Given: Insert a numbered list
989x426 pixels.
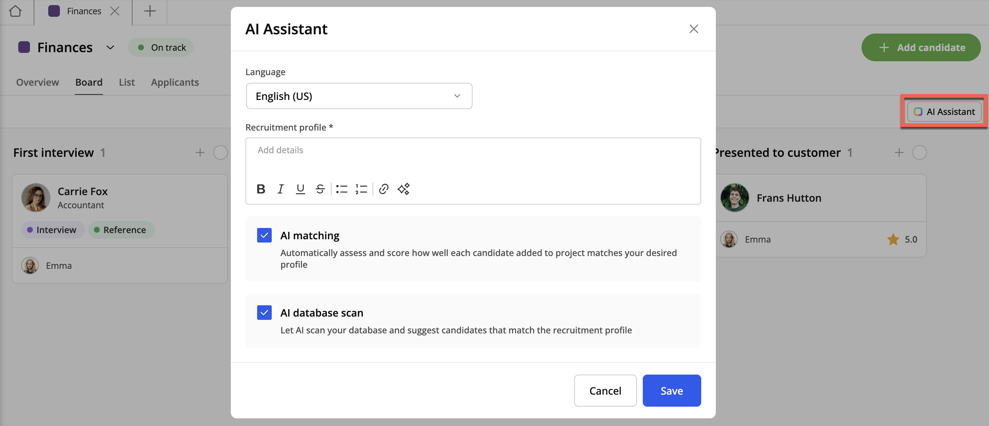Looking at the screenshot, I should coord(361,189).
